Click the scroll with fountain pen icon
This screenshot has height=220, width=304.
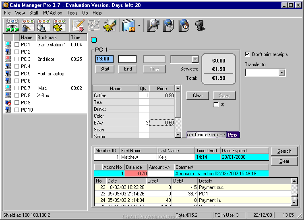click(110, 25)
